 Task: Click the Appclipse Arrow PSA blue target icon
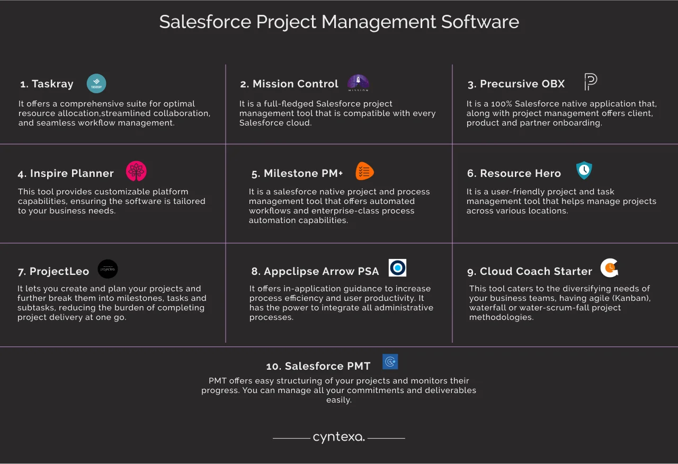[x=397, y=267]
